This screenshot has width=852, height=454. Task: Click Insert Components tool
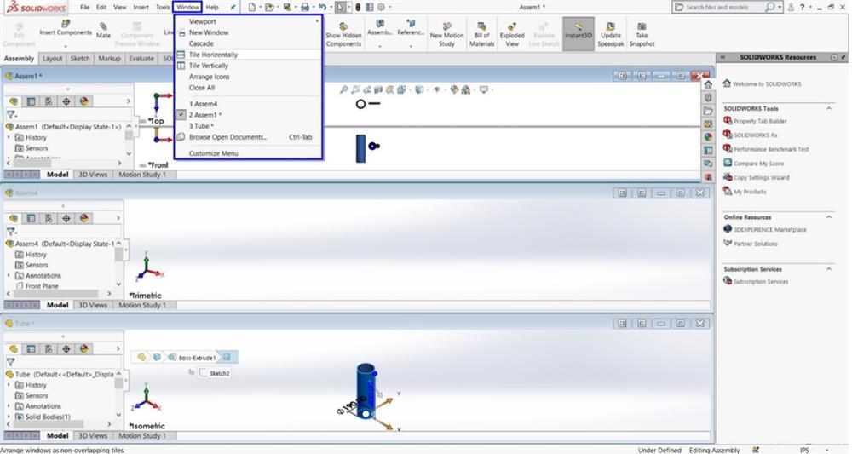[x=66, y=29]
